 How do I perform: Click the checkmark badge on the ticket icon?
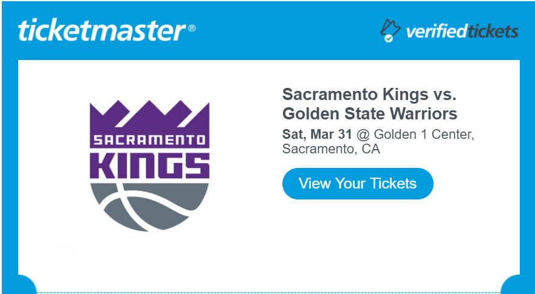(388, 38)
